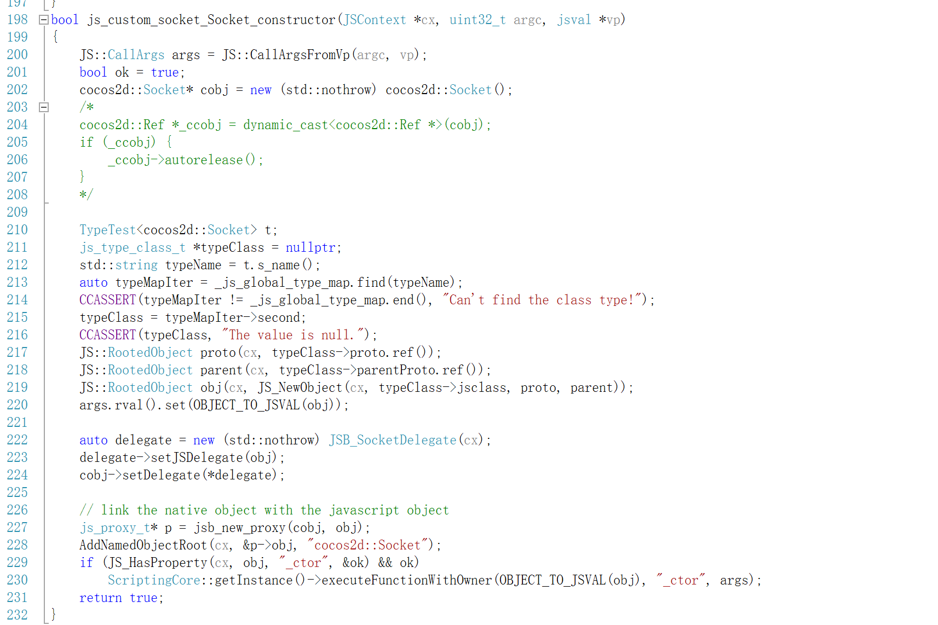Click the JSB_SocketDelegate class name

tap(393, 441)
